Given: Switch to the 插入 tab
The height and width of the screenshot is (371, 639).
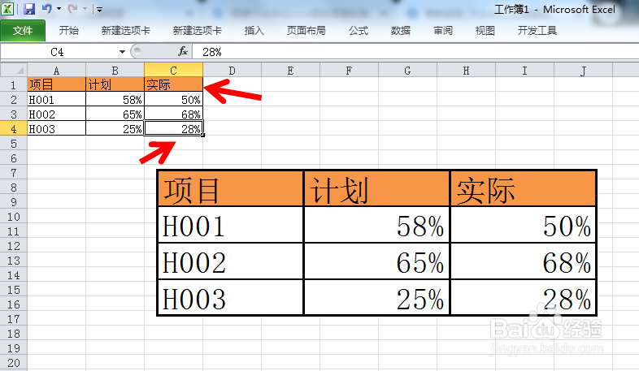Looking at the screenshot, I should pos(254,31).
